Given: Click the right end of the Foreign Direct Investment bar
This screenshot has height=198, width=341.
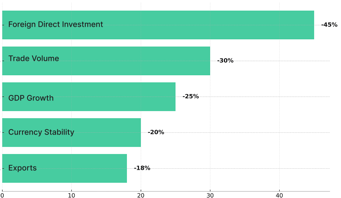Looking at the screenshot, I should (x=313, y=25).
